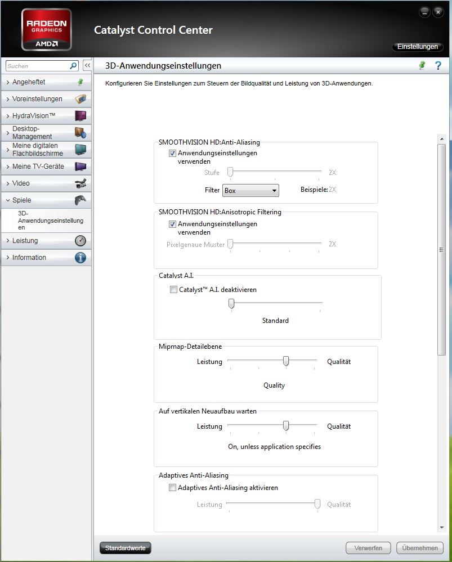Click the scrollbar down arrow

click(x=442, y=528)
